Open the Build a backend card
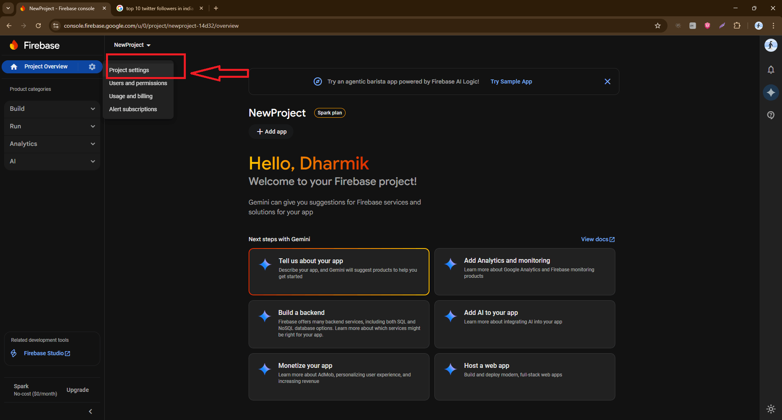Viewport: 782px width, 420px height. coord(339,324)
